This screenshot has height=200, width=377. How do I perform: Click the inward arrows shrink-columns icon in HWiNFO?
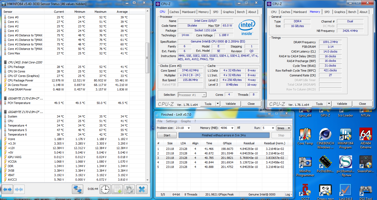coord(19,189)
